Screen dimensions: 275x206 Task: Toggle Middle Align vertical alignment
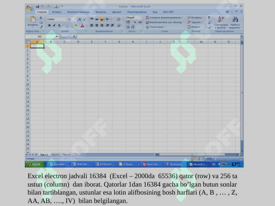coord(97,19)
